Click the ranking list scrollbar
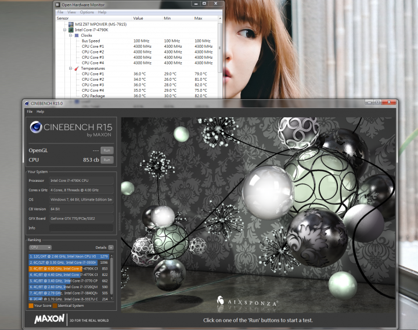The height and width of the screenshot is (330, 418). click(111, 276)
